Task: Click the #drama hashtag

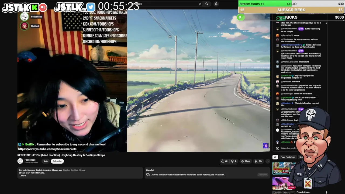Action: [82, 170]
